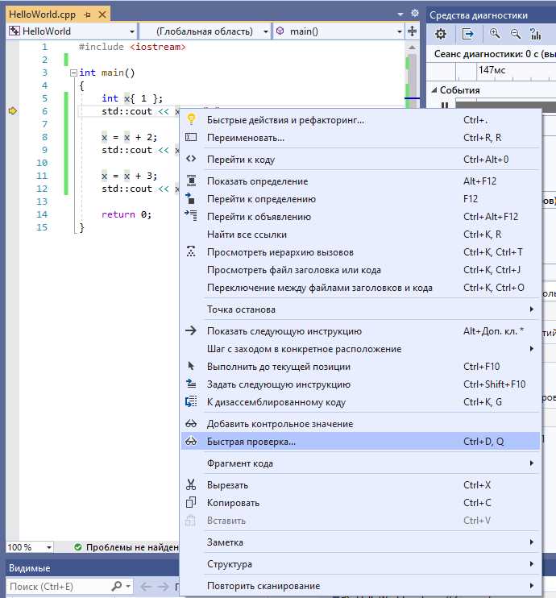Click the yellow current-instruction arrow
Viewport: 556px width, 598px height.
(13, 111)
